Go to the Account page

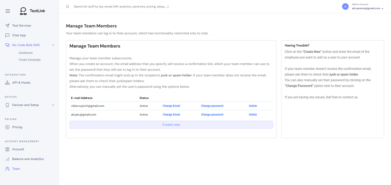(x=18, y=149)
